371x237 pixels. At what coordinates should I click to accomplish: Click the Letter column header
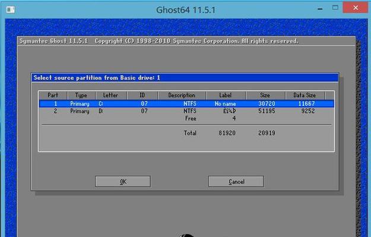point(111,95)
